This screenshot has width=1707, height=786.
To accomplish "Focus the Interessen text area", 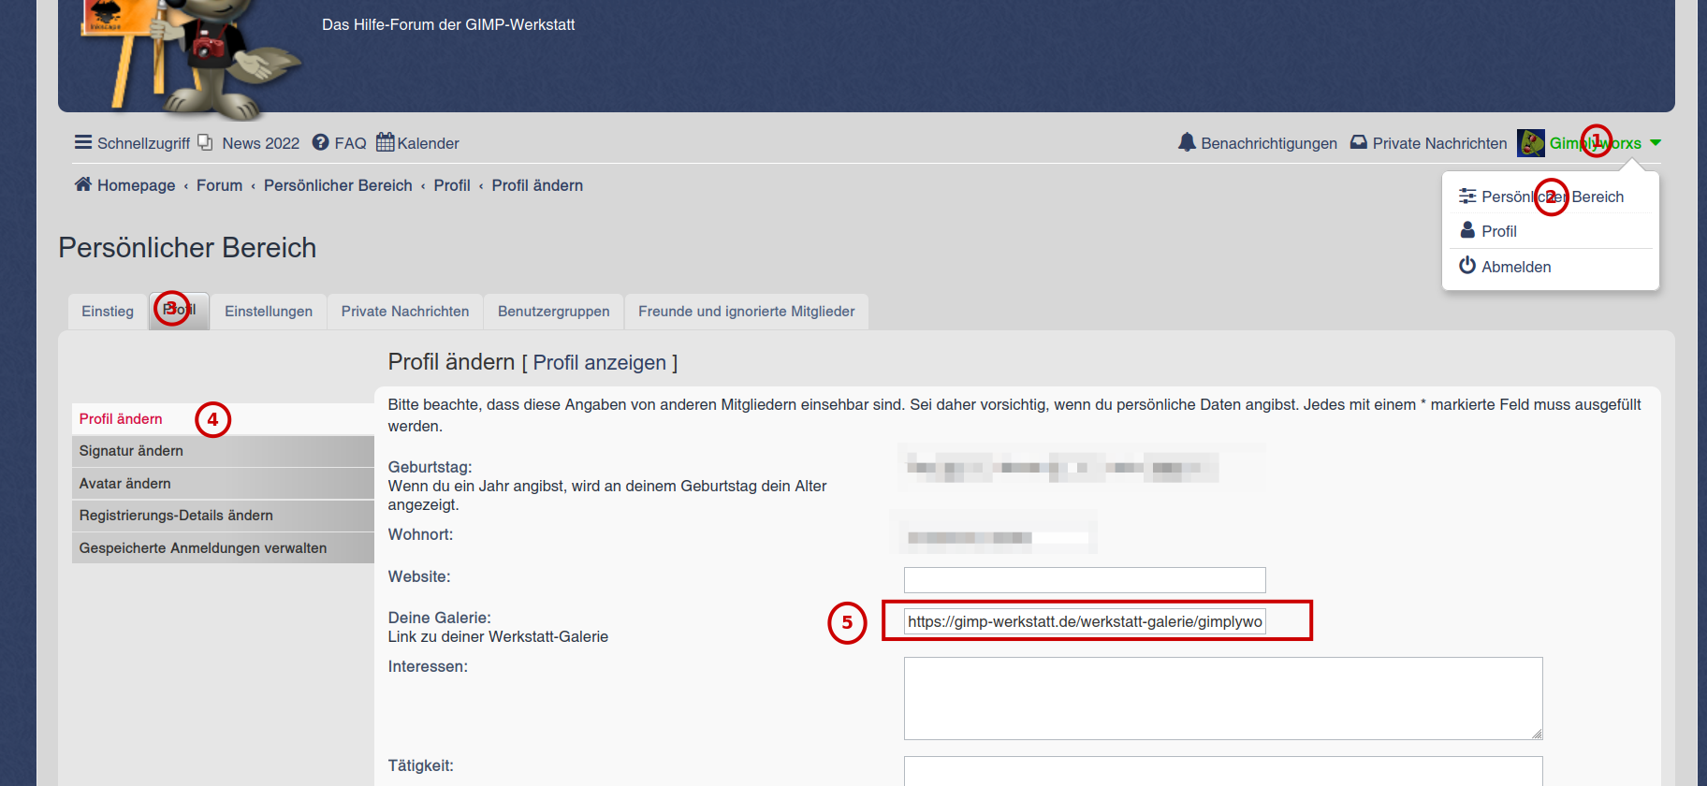I will 1223,698.
